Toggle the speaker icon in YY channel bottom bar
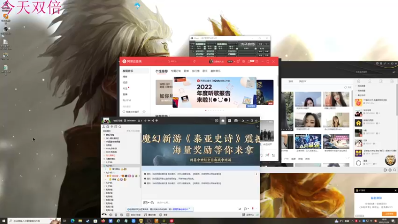This screenshot has height=224, width=398. 110,215
